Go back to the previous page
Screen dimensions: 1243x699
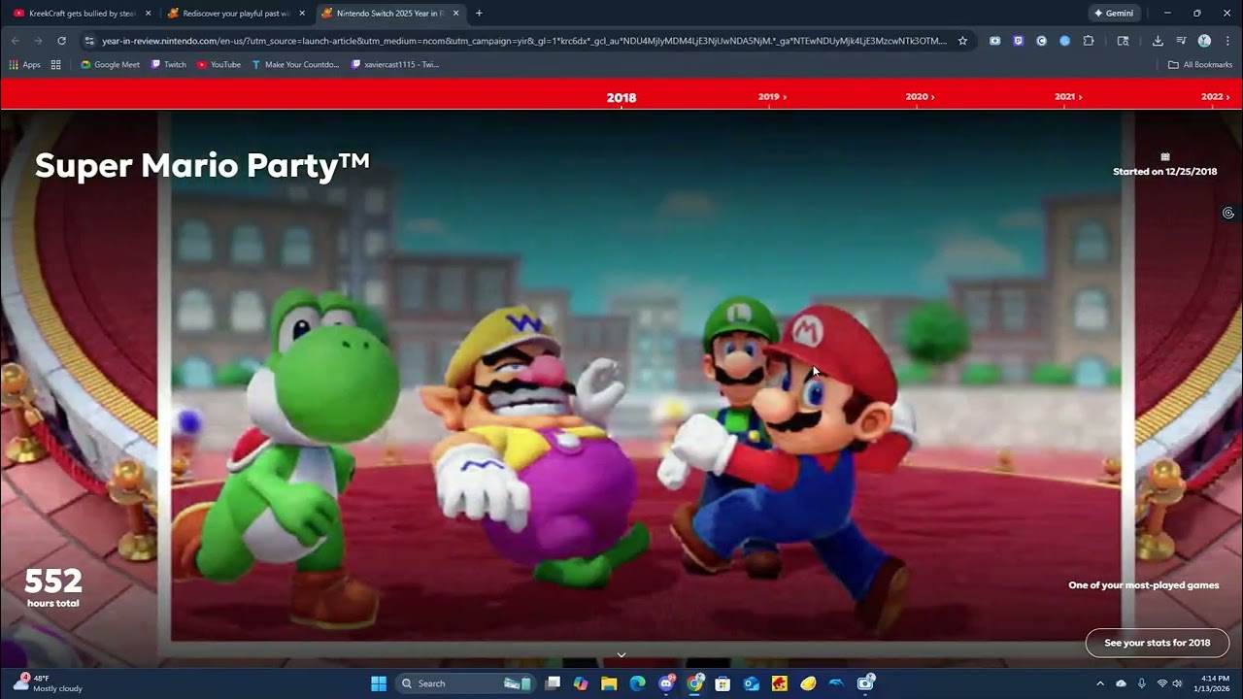(x=15, y=41)
